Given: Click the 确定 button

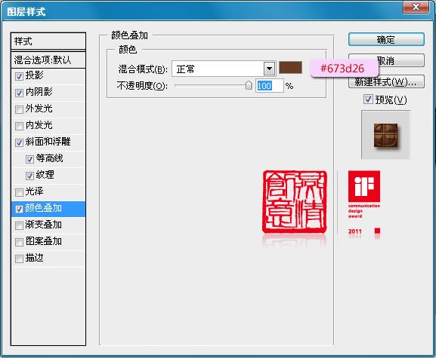Looking at the screenshot, I should click(386, 39).
